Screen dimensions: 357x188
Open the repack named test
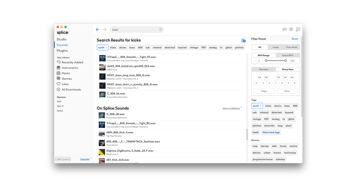click(x=59, y=101)
